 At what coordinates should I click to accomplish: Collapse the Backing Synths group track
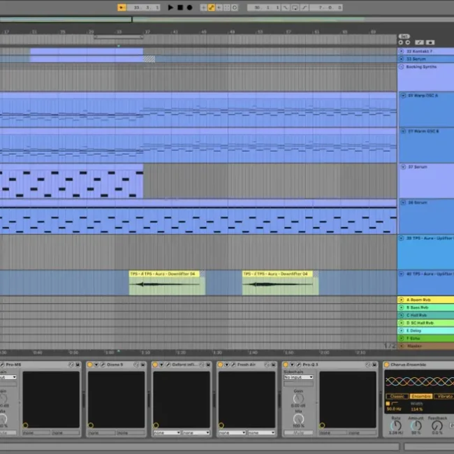[402, 66]
